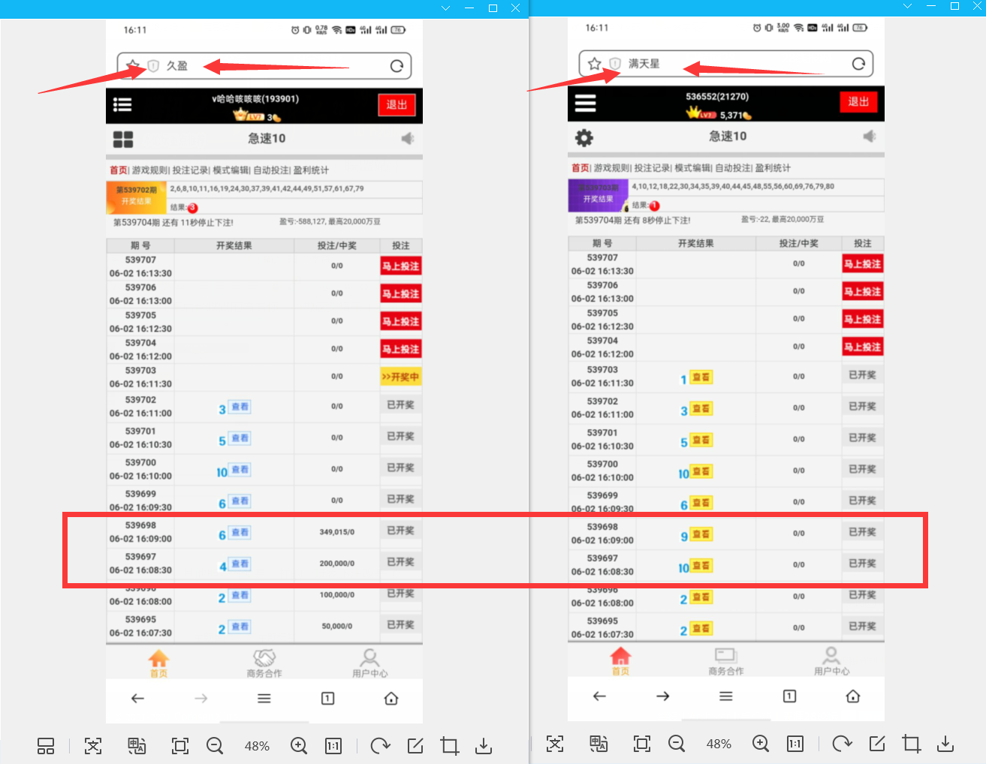The height and width of the screenshot is (764, 986).
Task: Toggle speaker sound icon in left phone screen
Action: pos(408,138)
